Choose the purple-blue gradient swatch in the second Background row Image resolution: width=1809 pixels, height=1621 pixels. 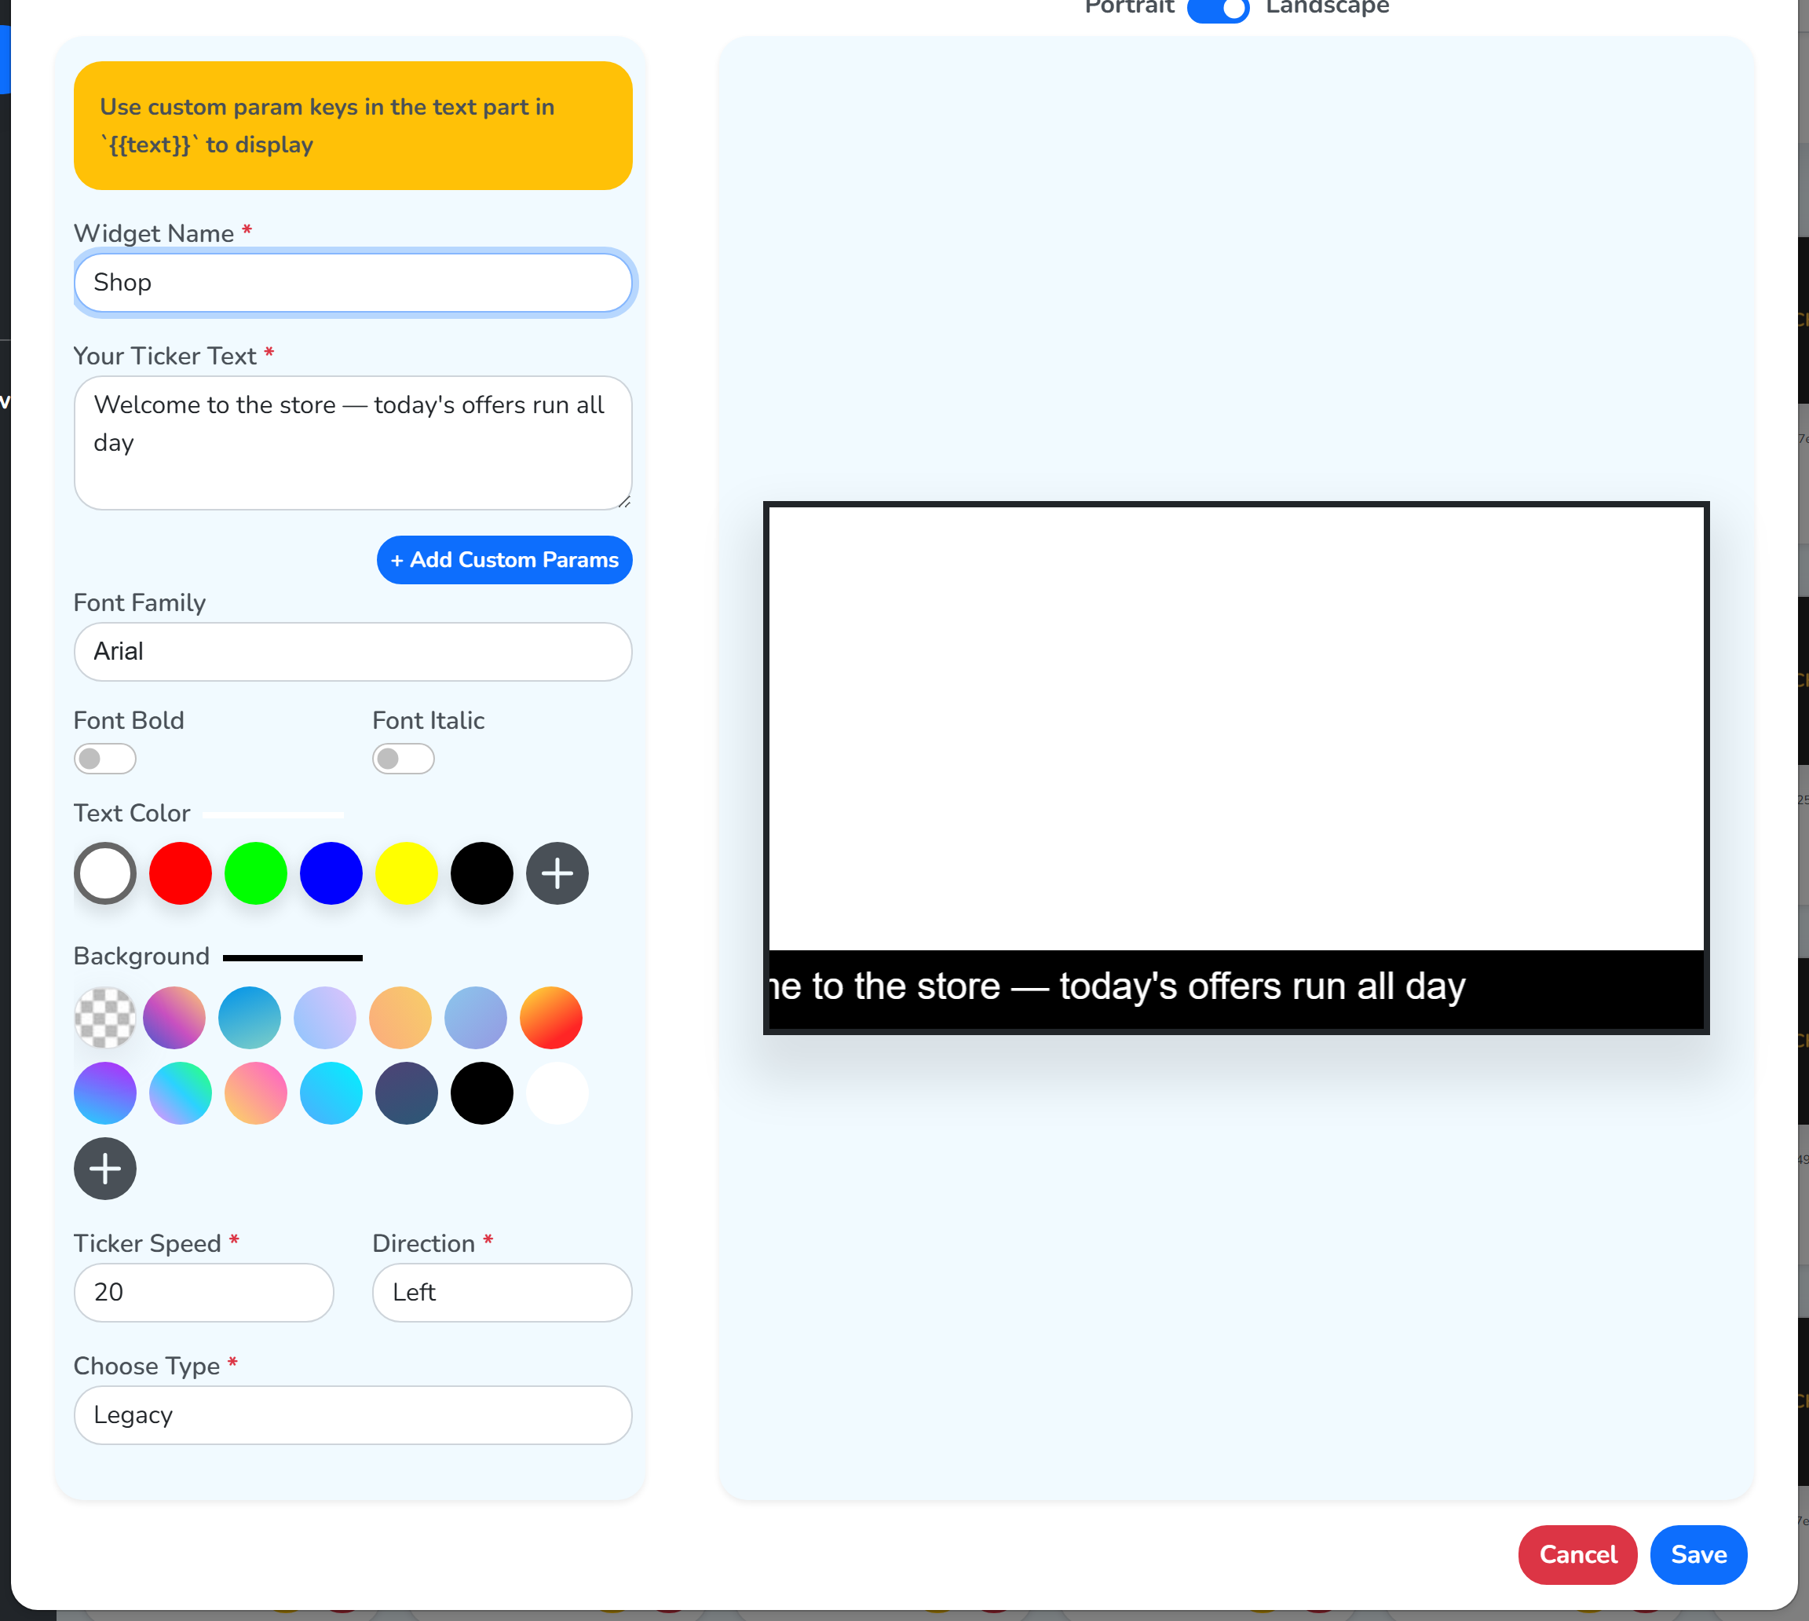[x=105, y=1094]
